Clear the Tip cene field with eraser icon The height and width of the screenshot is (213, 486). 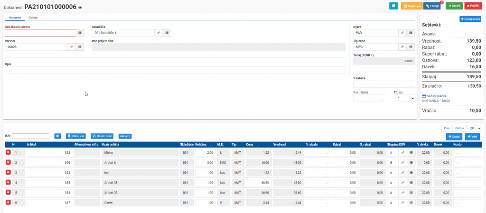[402, 47]
